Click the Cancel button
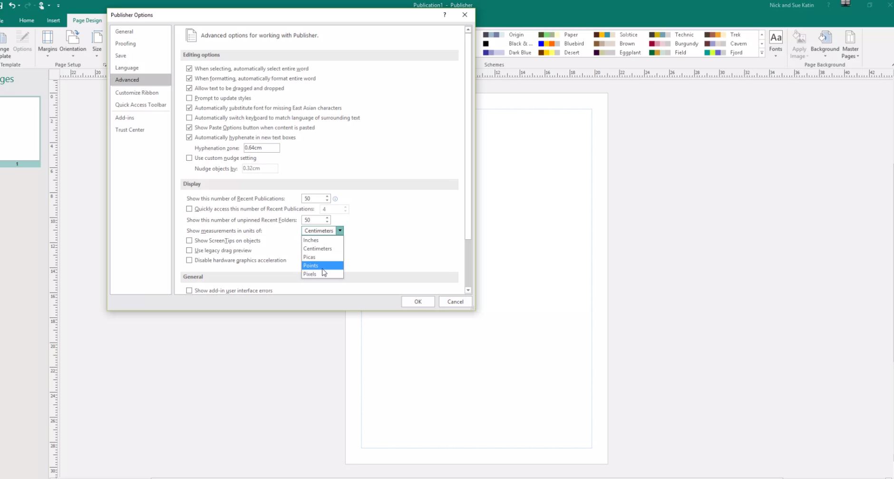The image size is (894, 479). point(455,302)
